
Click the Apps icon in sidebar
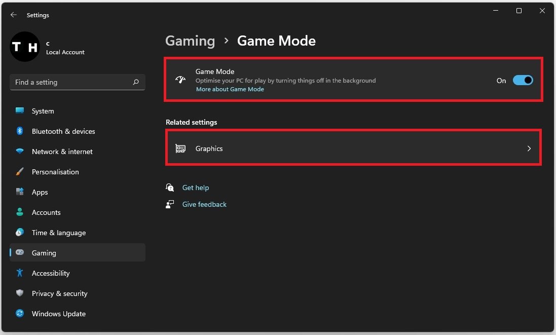(x=20, y=192)
